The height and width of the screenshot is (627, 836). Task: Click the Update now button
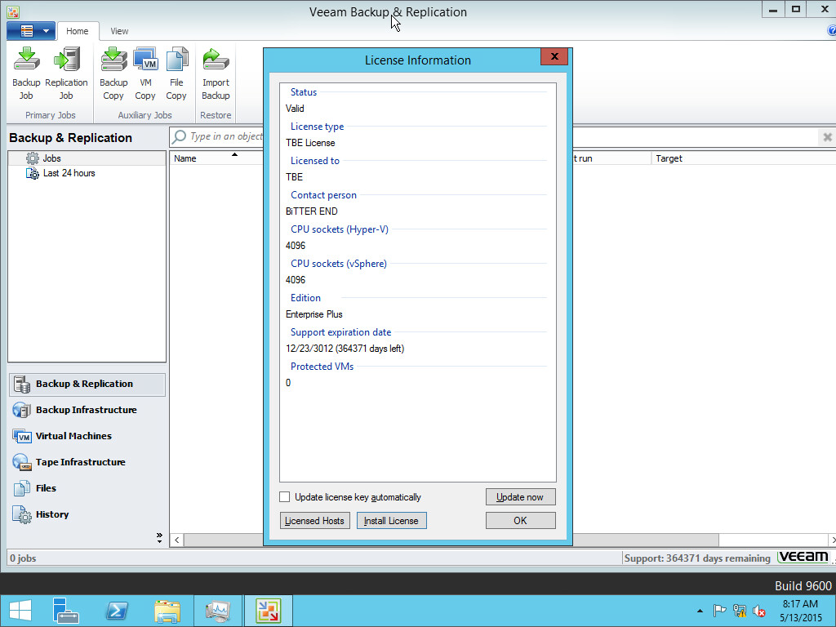click(520, 497)
